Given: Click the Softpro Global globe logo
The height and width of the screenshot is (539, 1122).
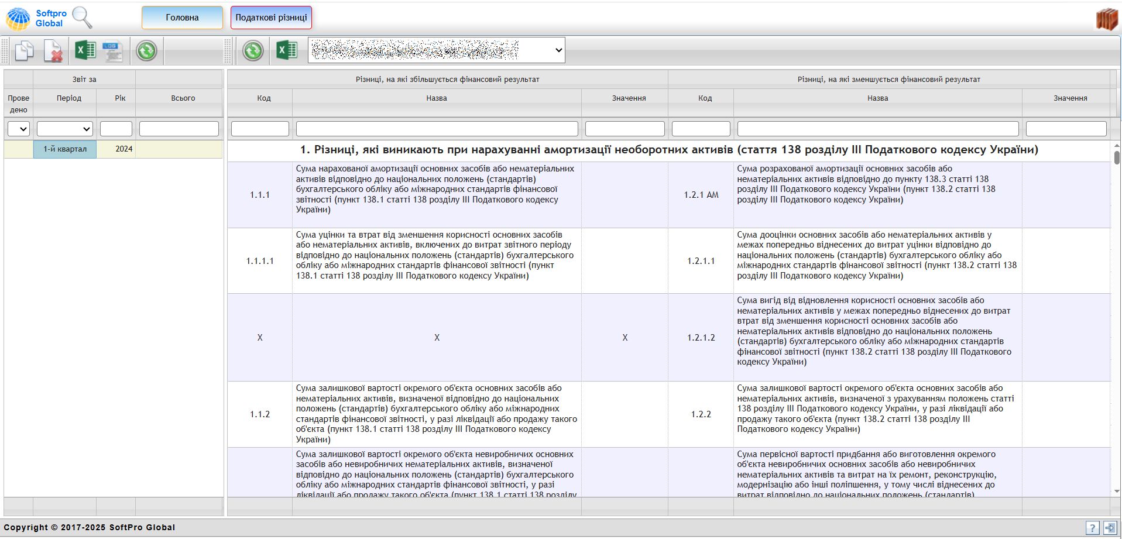Looking at the screenshot, I should (18, 19).
